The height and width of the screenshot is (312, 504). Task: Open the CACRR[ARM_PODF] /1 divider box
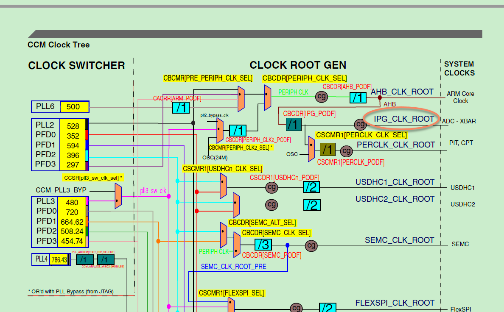pyautogui.click(x=181, y=108)
